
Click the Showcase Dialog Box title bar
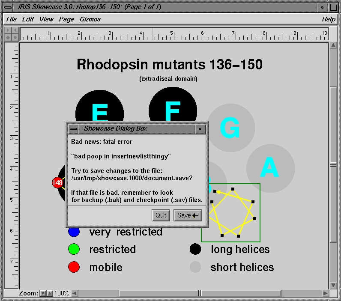(137, 129)
